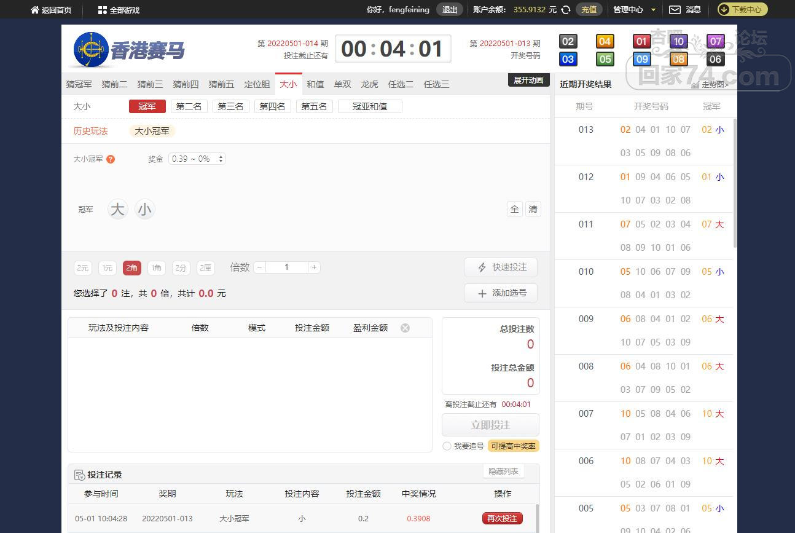
Task: Open messages envelope icon
Action: tap(675, 10)
